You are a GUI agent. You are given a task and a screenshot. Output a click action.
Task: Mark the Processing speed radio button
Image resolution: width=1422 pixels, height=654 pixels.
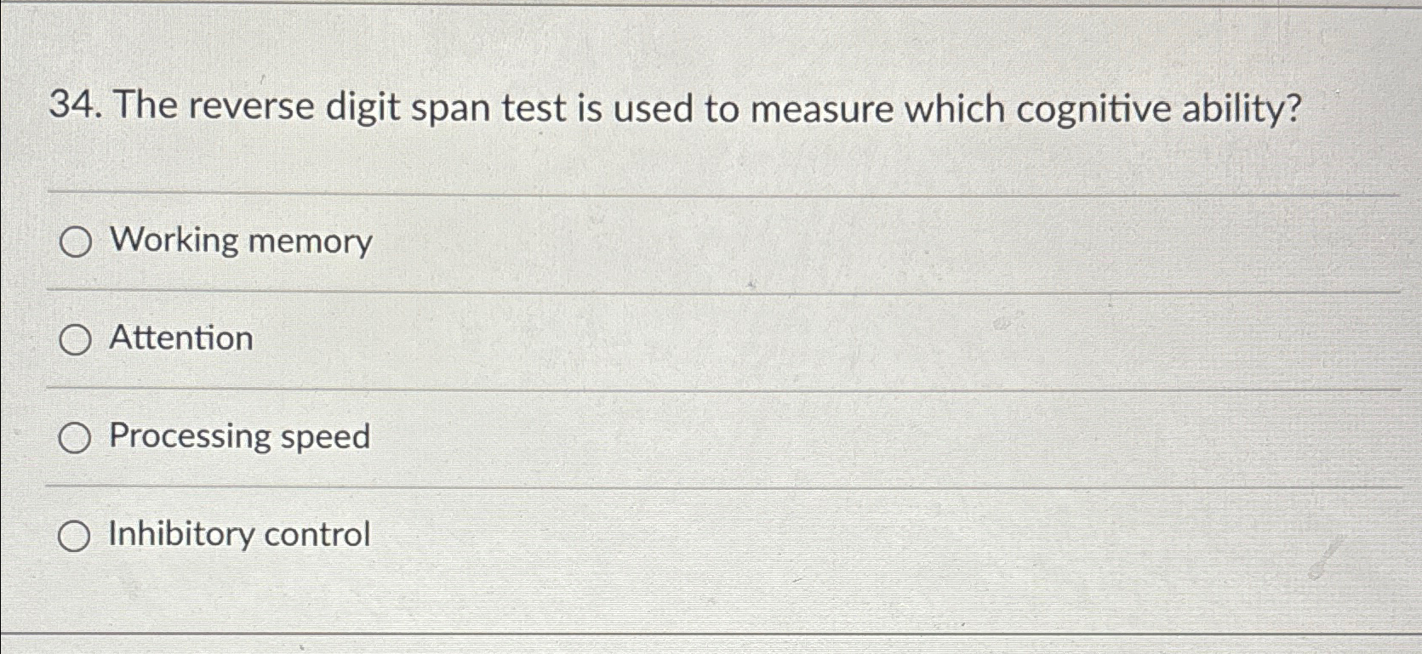tap(74, 439)
